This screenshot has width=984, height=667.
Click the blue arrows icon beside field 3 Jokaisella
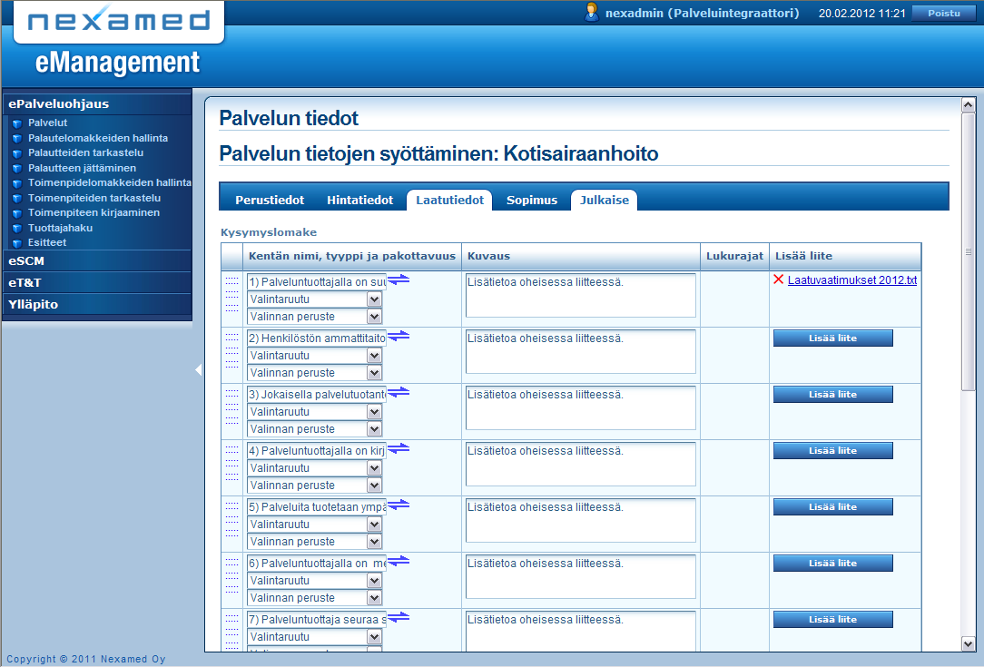[399, 392]
